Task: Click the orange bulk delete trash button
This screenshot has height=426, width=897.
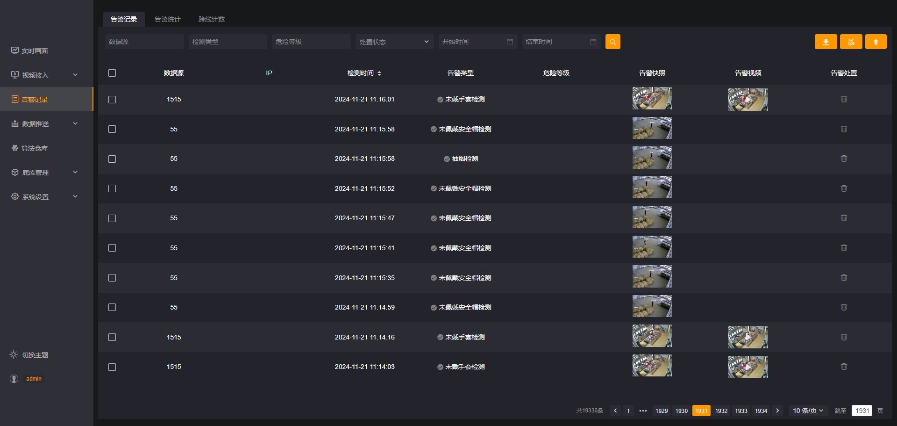Action: pos(876,42)
